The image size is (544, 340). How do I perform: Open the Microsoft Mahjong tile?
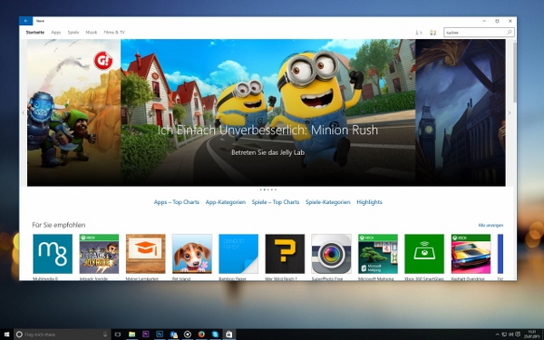[x=378, y=254]
